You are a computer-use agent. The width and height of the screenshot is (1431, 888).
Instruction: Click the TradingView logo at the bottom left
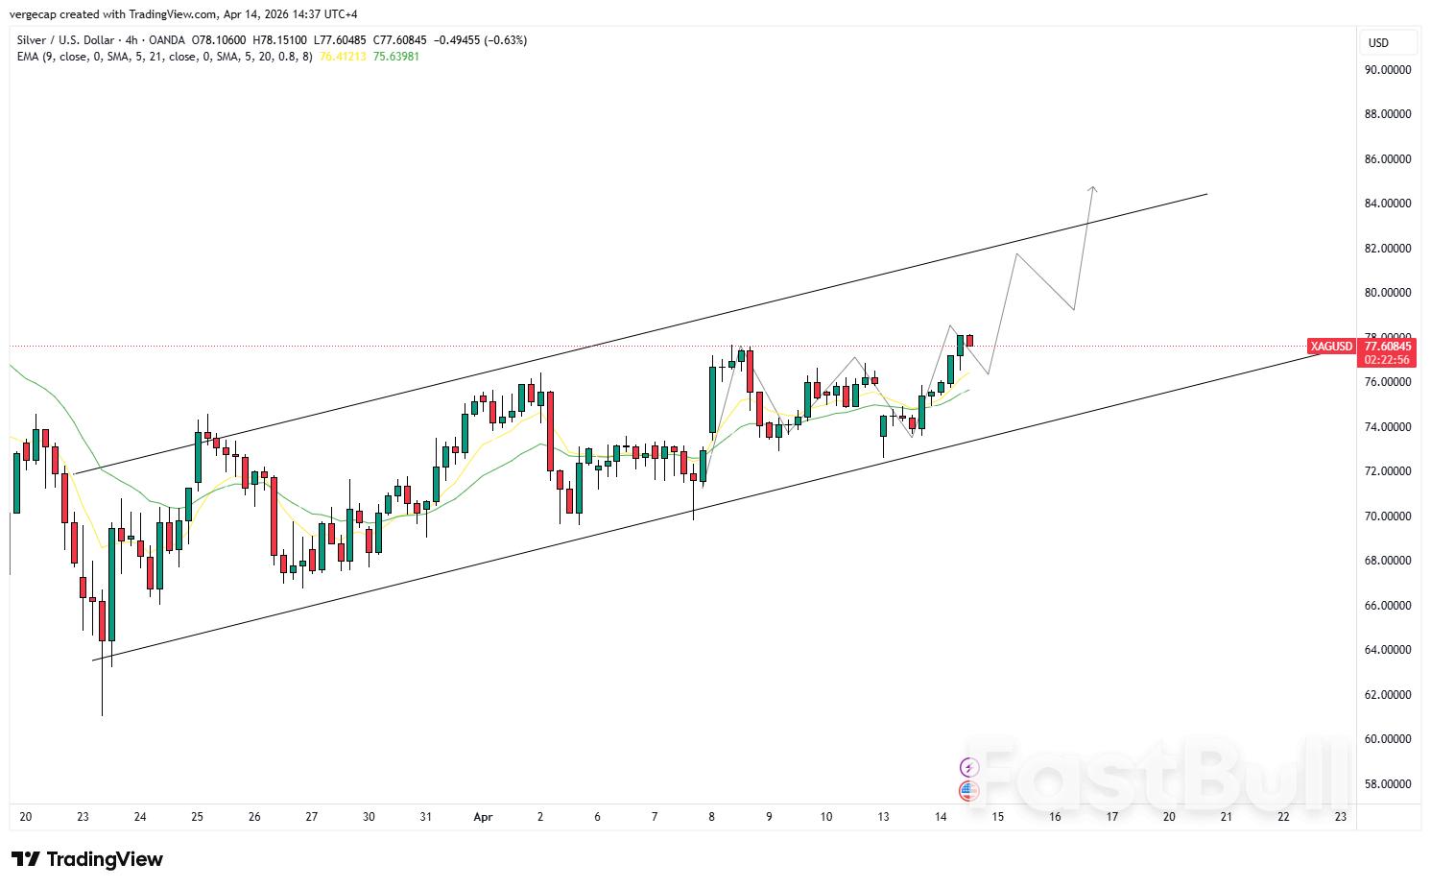pos(87,859)
